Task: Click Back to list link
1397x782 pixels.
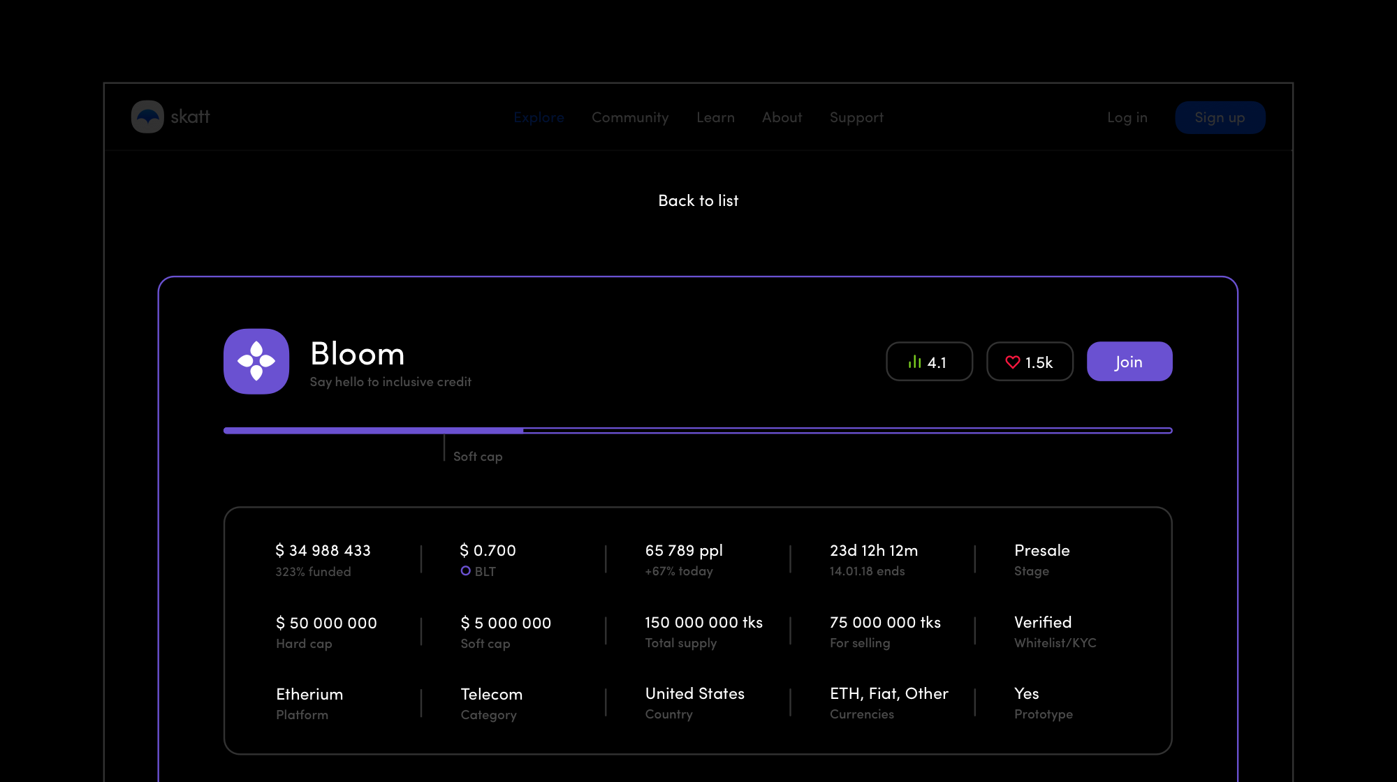Action: click(x=698, y=200)
